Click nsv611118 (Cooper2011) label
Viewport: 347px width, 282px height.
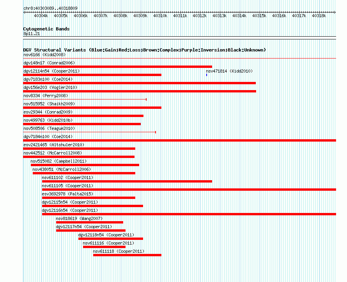click(x=119, y=251)
